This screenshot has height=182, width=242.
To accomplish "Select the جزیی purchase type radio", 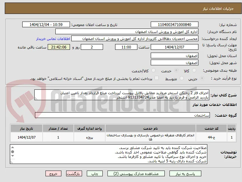I will 202,78.
